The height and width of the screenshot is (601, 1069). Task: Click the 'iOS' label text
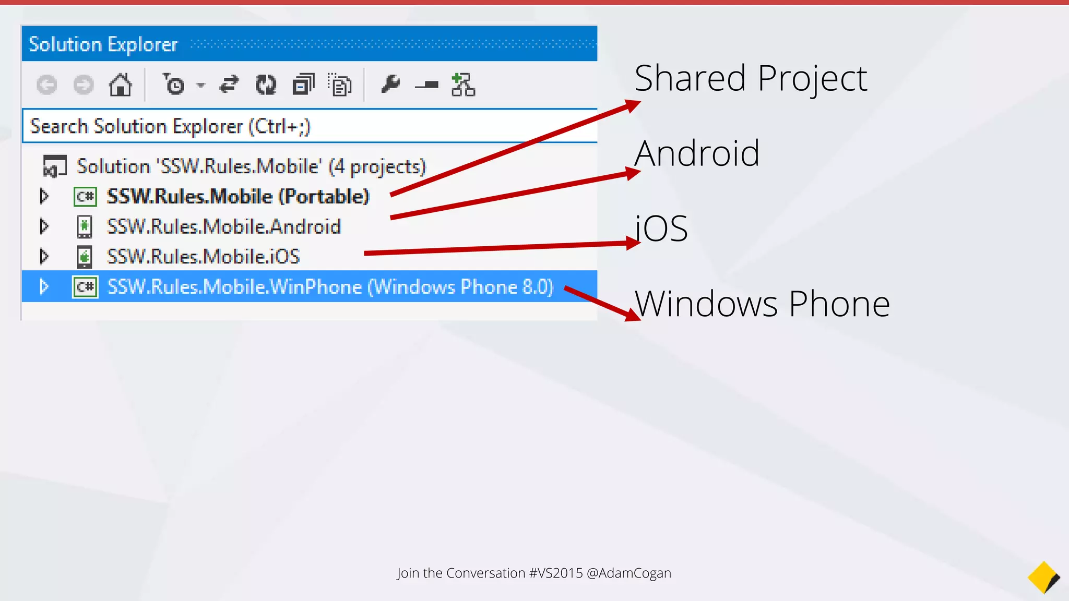coord(661,229)
